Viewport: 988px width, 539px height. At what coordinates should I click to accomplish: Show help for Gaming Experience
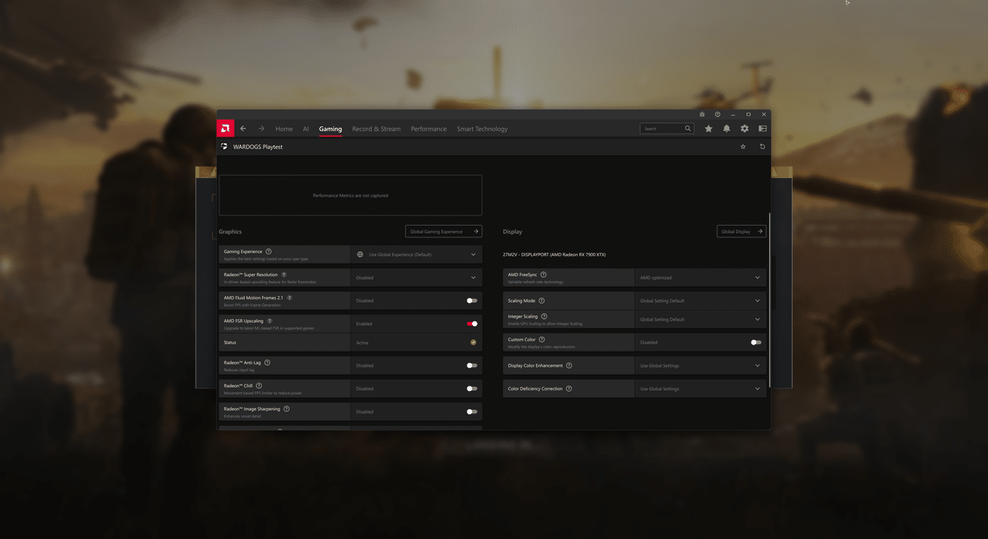point(269,251)
